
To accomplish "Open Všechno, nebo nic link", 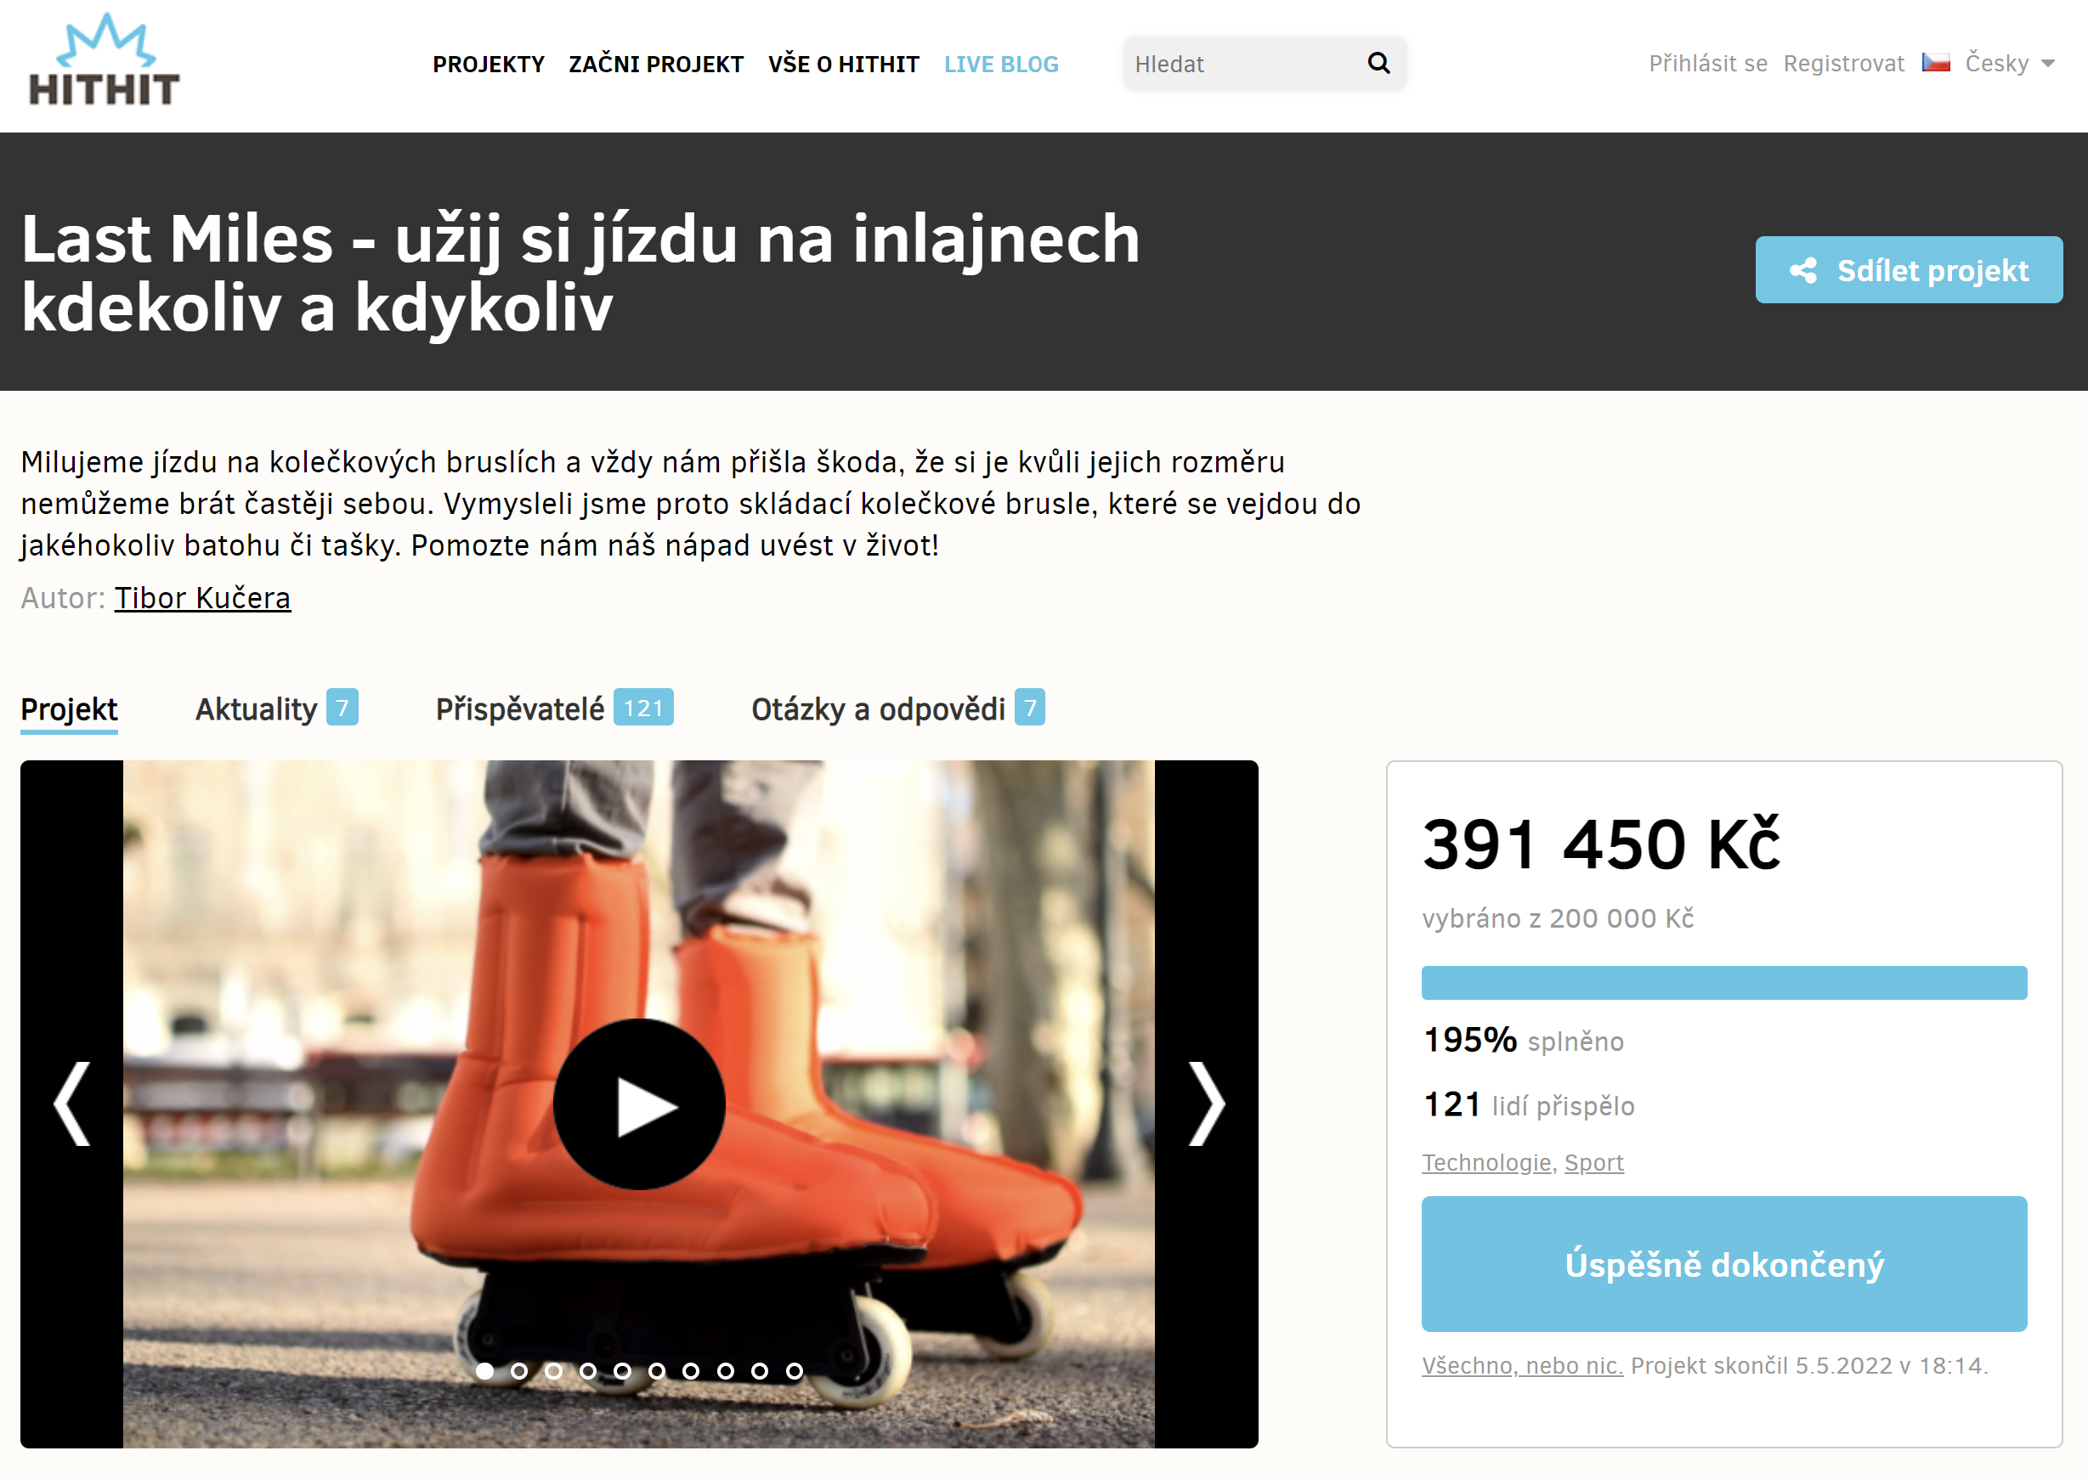I will click(1521, 1365).
